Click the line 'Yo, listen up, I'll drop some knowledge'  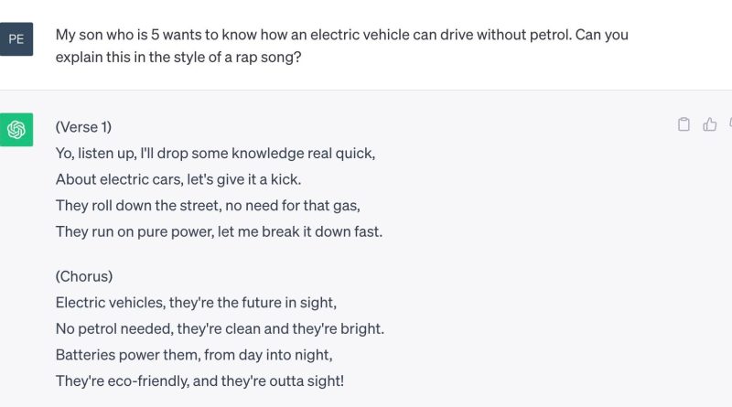(x=215, y=153)
